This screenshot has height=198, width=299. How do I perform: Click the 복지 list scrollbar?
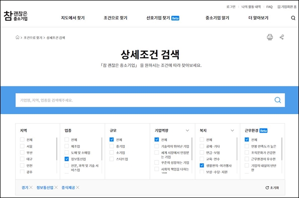(237, 149)
